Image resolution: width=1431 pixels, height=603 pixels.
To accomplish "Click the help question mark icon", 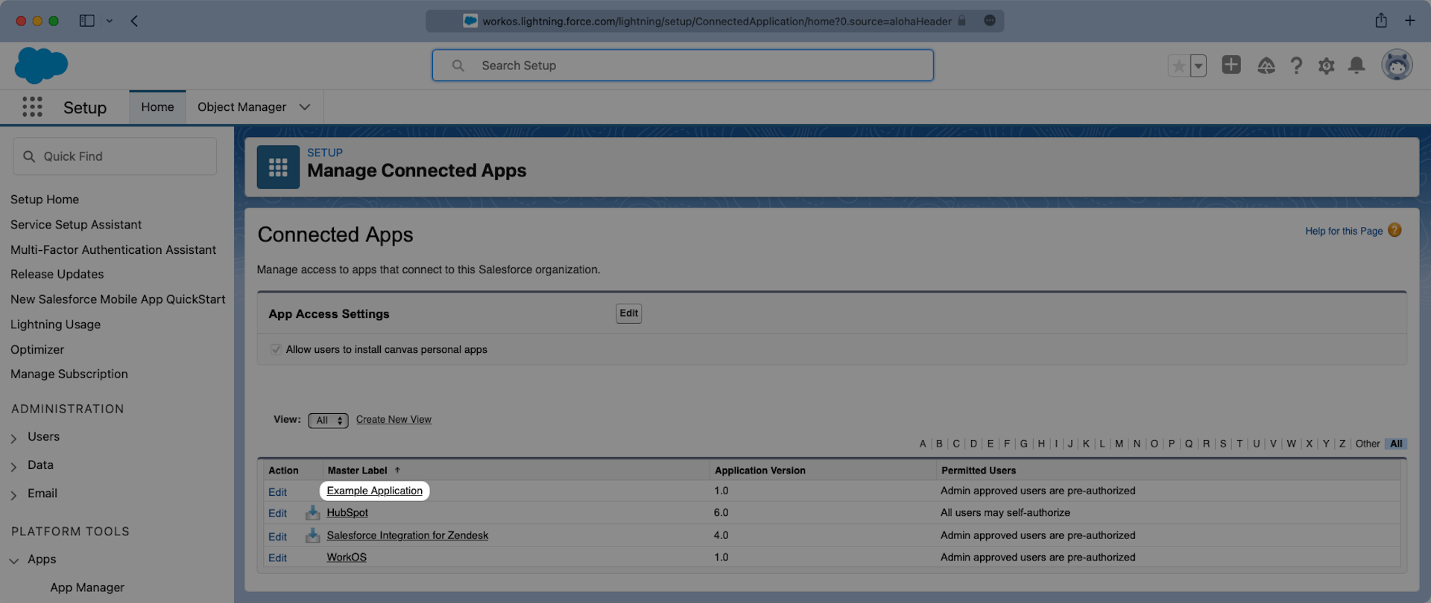I will click(1296, 66).
